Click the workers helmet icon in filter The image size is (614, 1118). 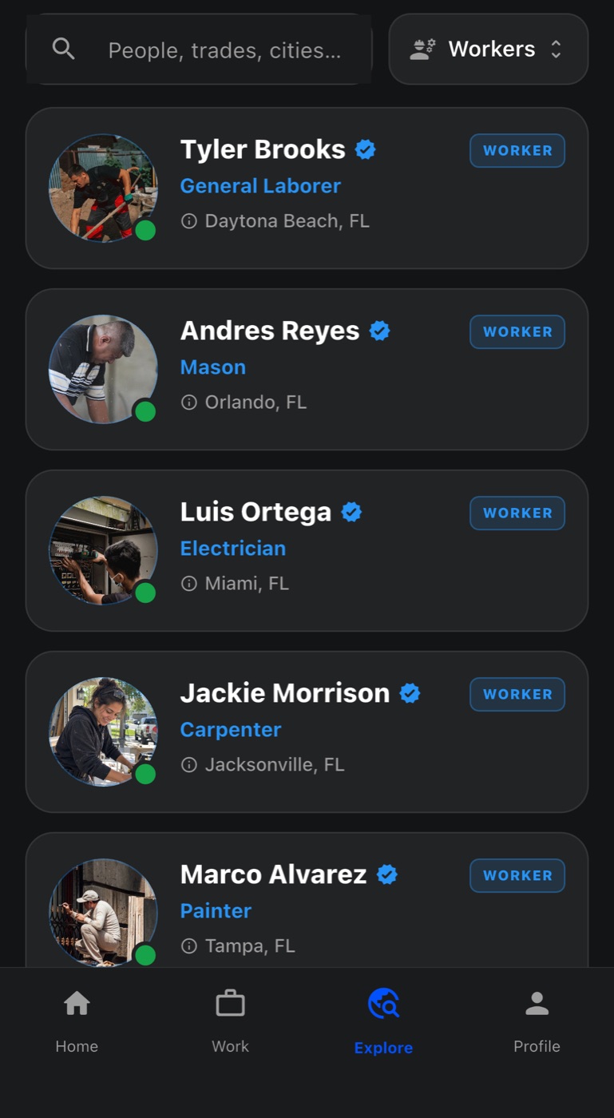(x=422, y=50)
